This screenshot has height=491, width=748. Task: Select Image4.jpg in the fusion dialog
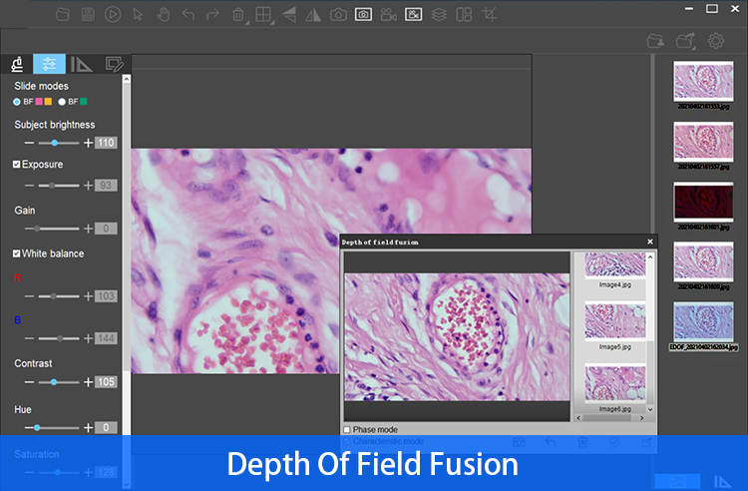click(x=615, y=266)
